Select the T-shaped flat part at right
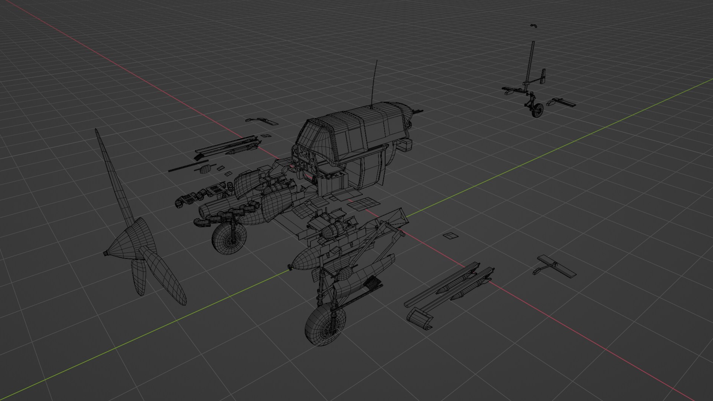713x401 pixels. click(x=555, y=266)
